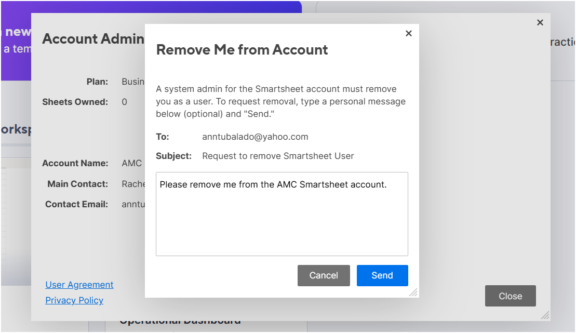Open the Privacy Policy link
576x333 pixels.
click(74, 300)
